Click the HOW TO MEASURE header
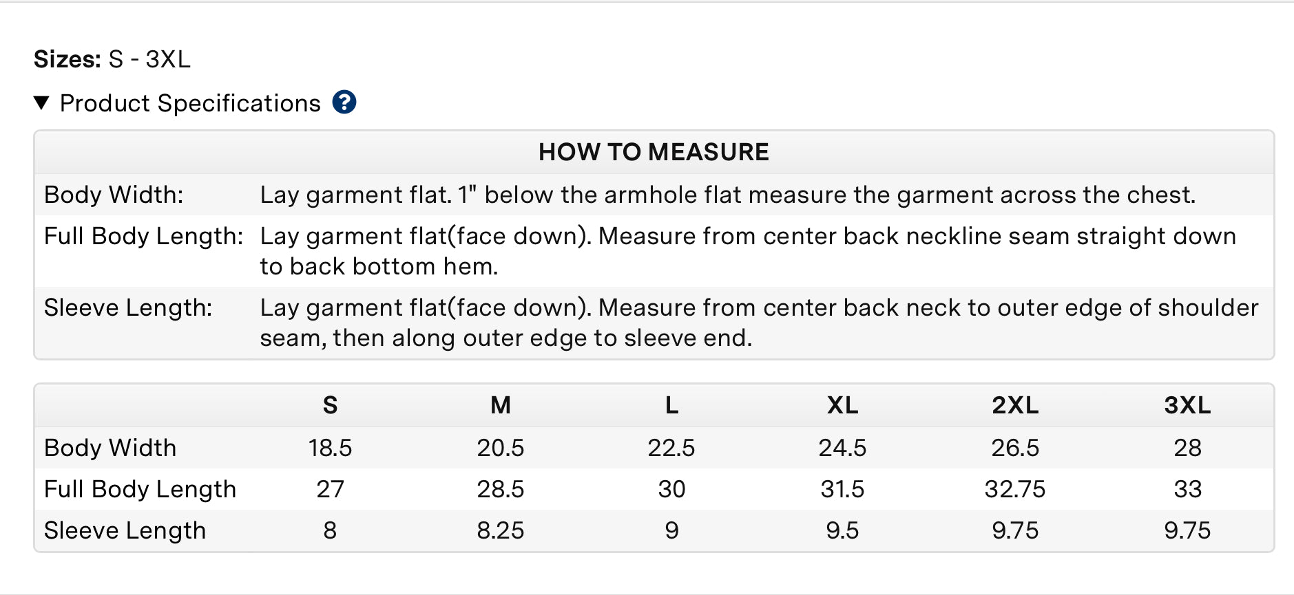 pos(653,152)
